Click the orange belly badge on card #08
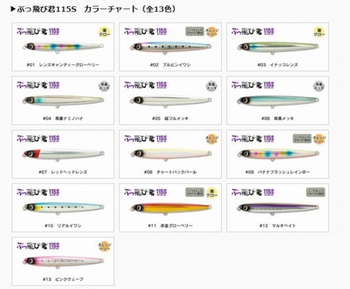This screenshot has width=350, height=289. point(212,139)
